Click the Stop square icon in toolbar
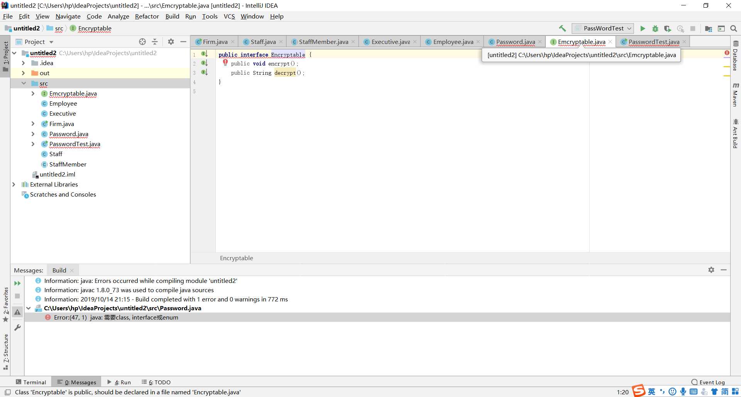Viewport: 741px width, 397px height. [693, 29]
